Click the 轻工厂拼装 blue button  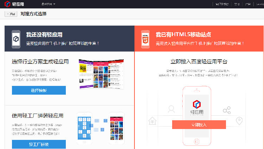click(39, 144)
